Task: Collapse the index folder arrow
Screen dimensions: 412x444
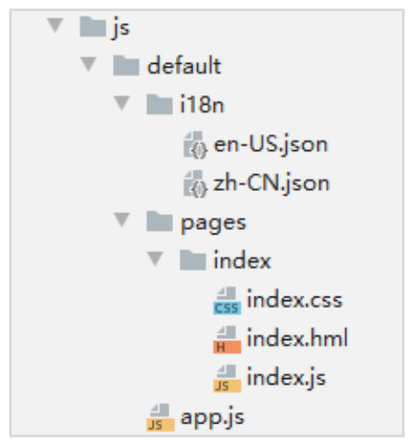Action: [x=155, y=258]
